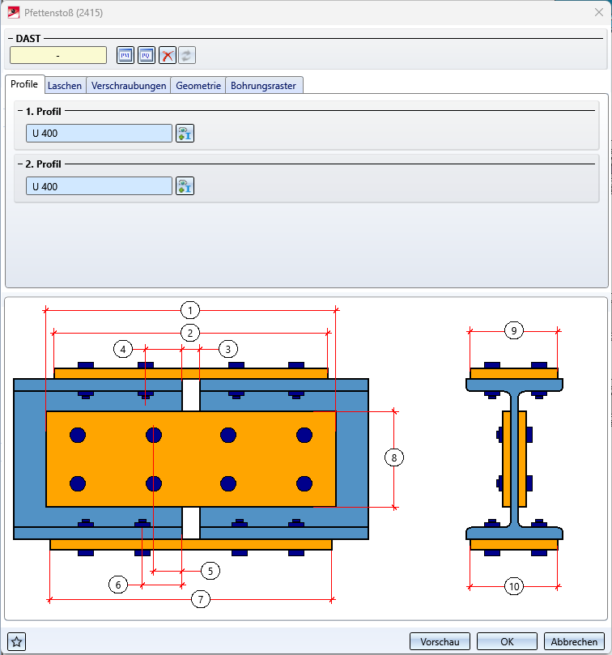Collapse the 2. Profil section

tap(20, 164)
